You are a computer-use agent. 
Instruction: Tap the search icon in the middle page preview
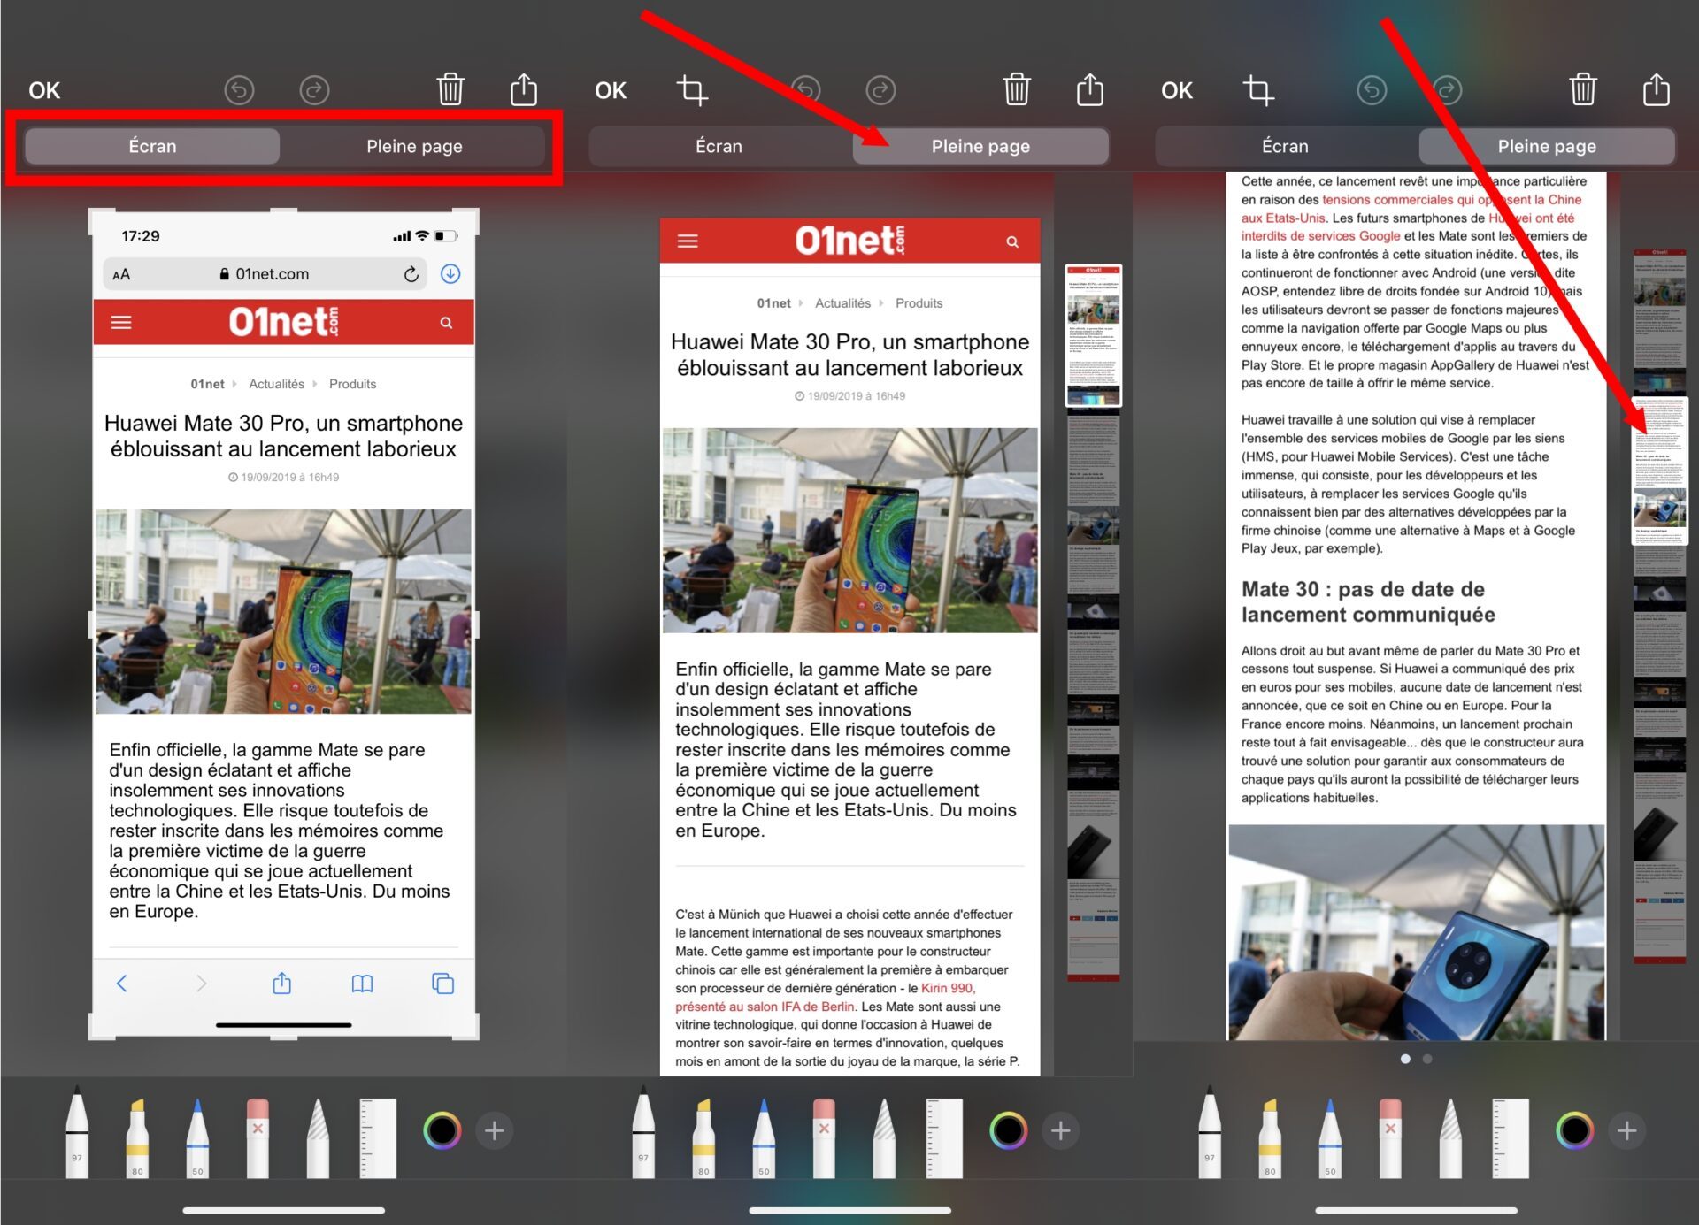click(x=1012, y=241)
